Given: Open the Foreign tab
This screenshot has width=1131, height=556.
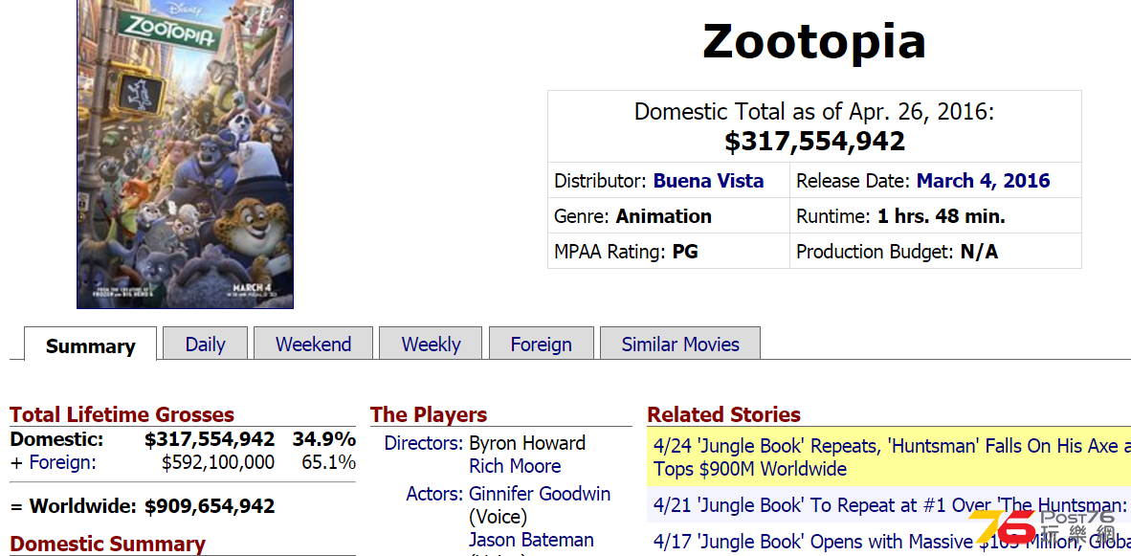Looking at the screenshot, I should click(x=541, y=344).
